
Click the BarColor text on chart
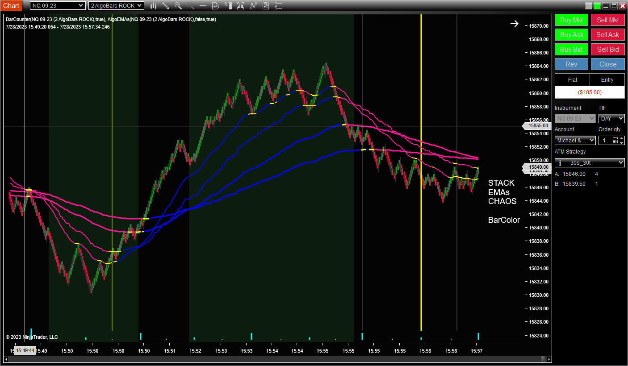[x=504, y=220]
